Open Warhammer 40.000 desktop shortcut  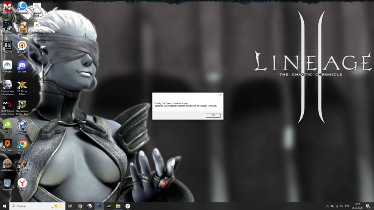[x=22, y=107]
